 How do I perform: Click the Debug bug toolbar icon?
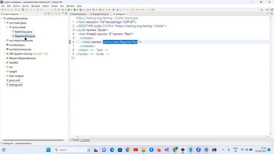tap(63, 10)
